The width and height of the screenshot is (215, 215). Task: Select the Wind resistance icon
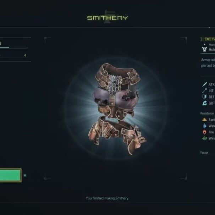click(x=204, y=138)
